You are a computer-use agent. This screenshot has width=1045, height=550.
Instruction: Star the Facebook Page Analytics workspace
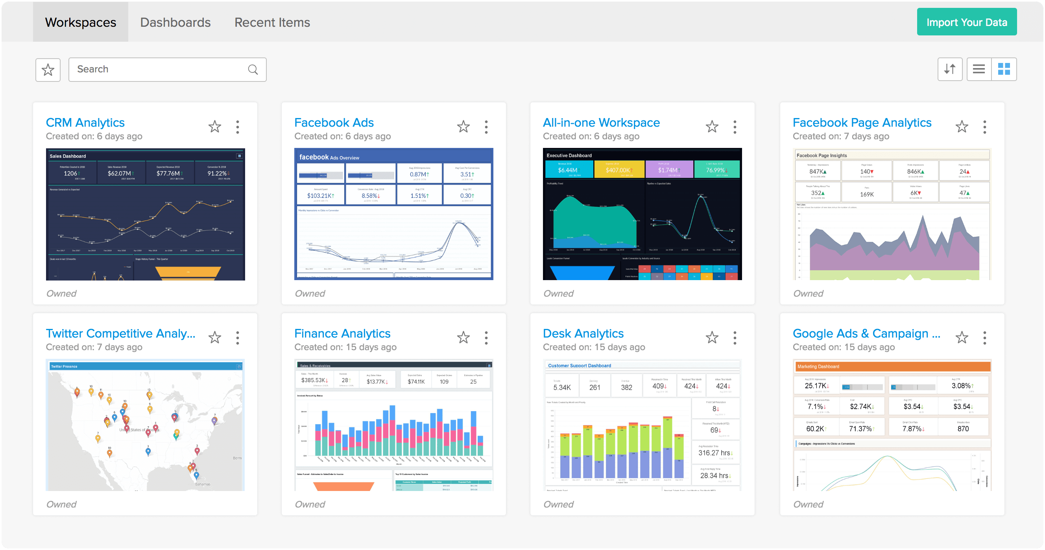(962, 127)
